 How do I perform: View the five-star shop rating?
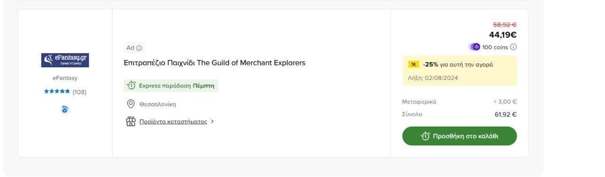[x=57, y=91]
